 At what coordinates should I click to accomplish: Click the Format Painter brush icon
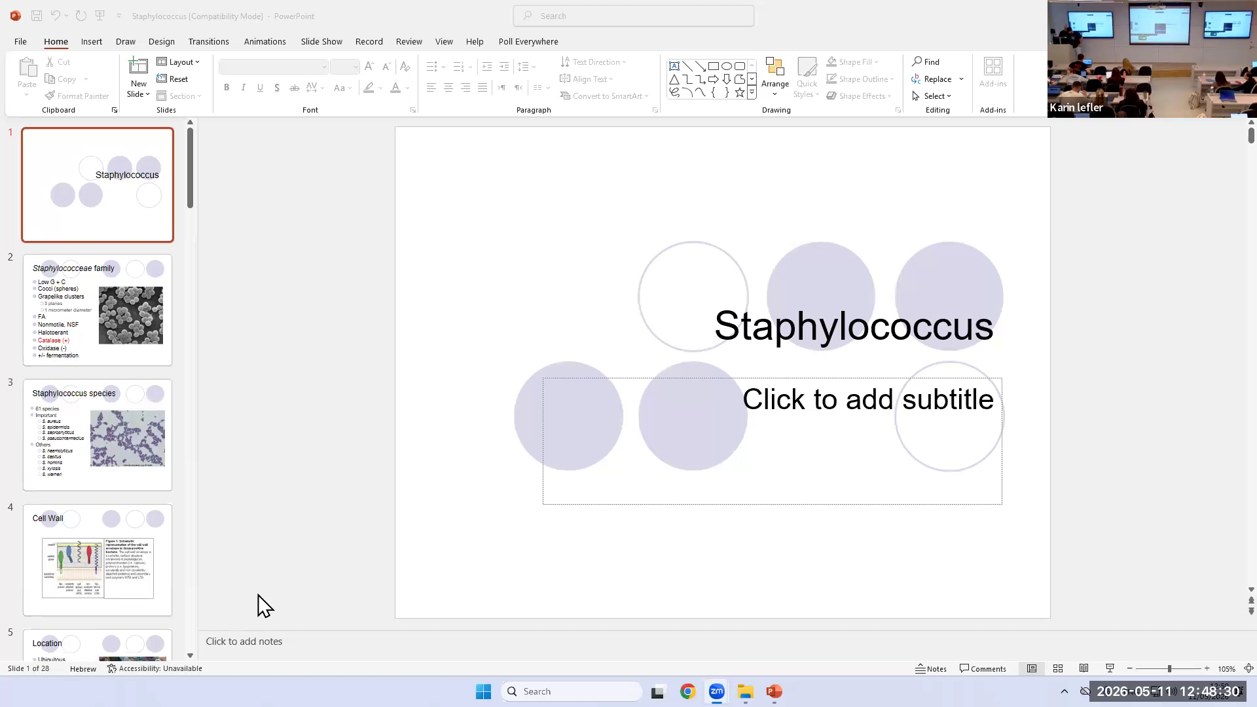(50, 96)
